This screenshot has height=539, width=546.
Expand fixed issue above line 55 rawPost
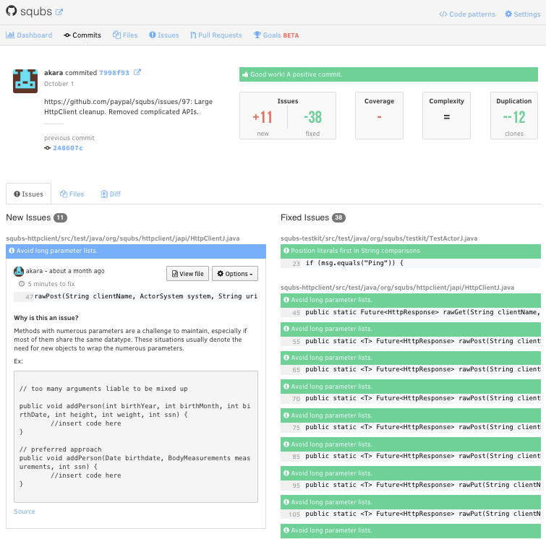(411, 329)
